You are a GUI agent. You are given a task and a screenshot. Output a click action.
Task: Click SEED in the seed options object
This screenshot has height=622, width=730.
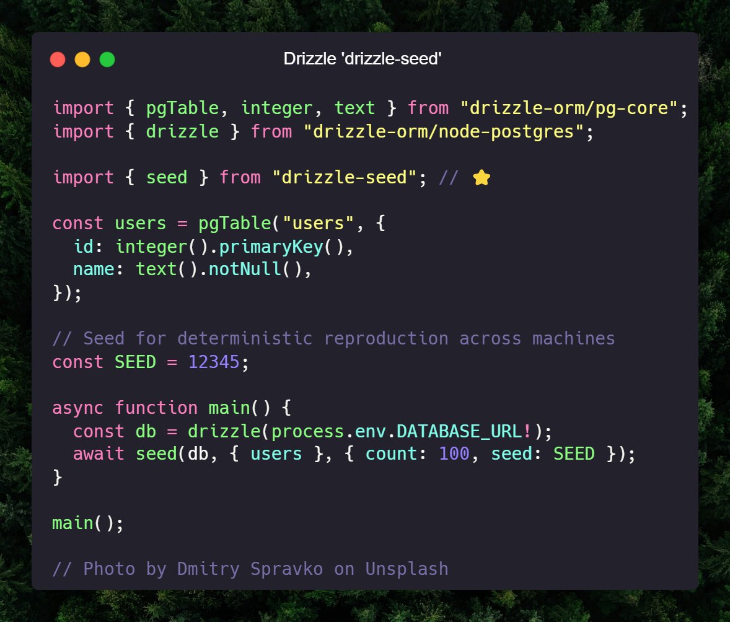point(574,453)
